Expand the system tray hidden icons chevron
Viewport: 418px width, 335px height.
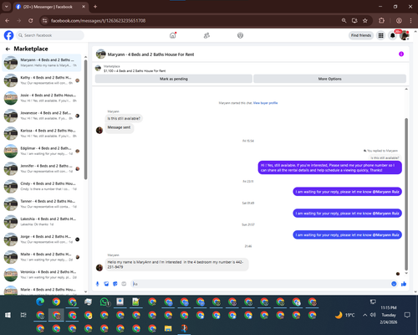[364, 315]
